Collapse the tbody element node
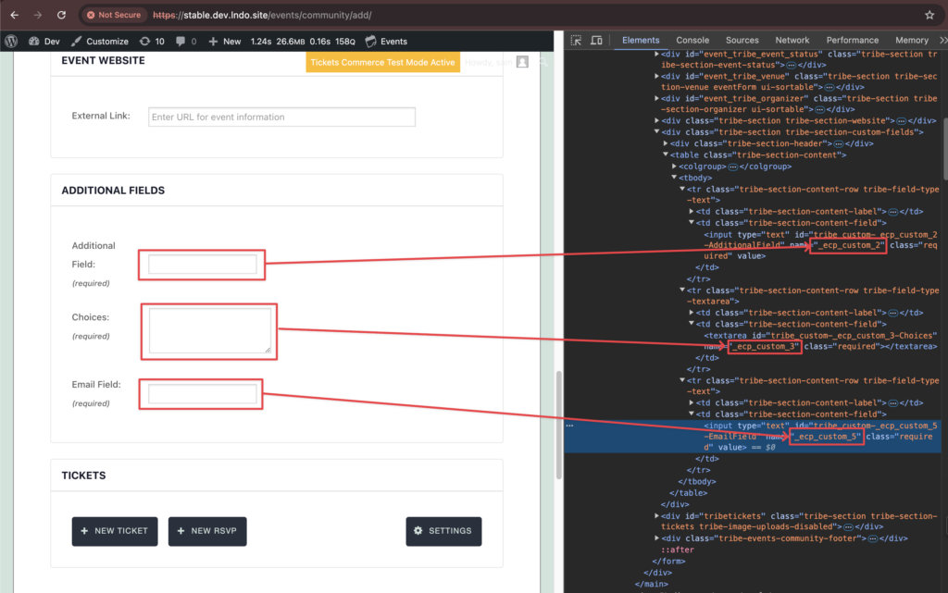 pos(674,178)
